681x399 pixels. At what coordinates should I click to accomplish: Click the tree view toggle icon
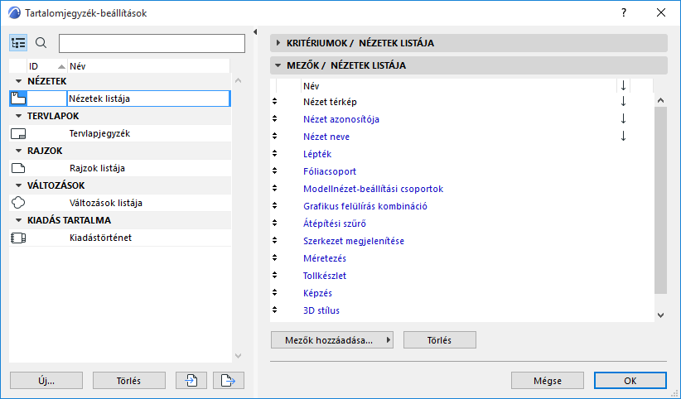point(19,43)
